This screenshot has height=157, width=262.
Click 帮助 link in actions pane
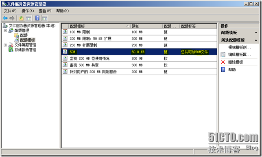pyautogui.click(x=232, y=70)
